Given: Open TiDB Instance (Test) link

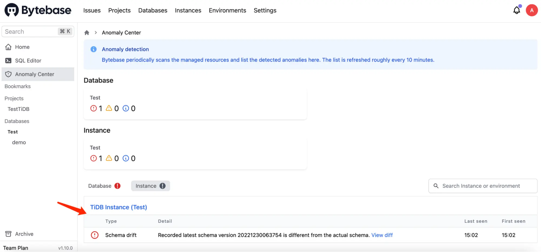Looking at the screenshot, I should click(119, 207).
